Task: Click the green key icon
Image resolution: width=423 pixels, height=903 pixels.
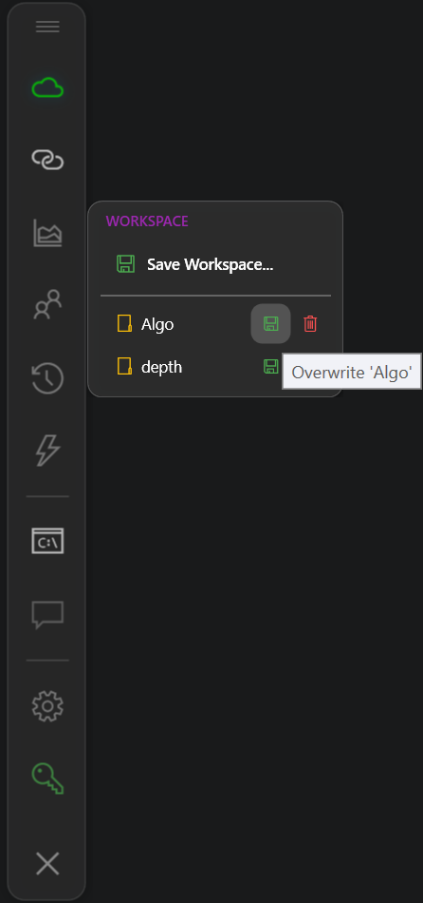Action: coord(47,778)
